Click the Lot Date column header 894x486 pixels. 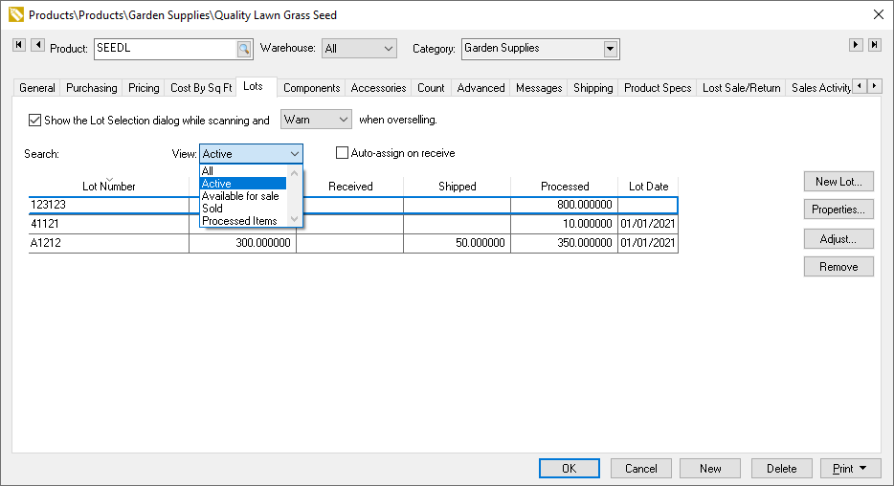(648, 187)
